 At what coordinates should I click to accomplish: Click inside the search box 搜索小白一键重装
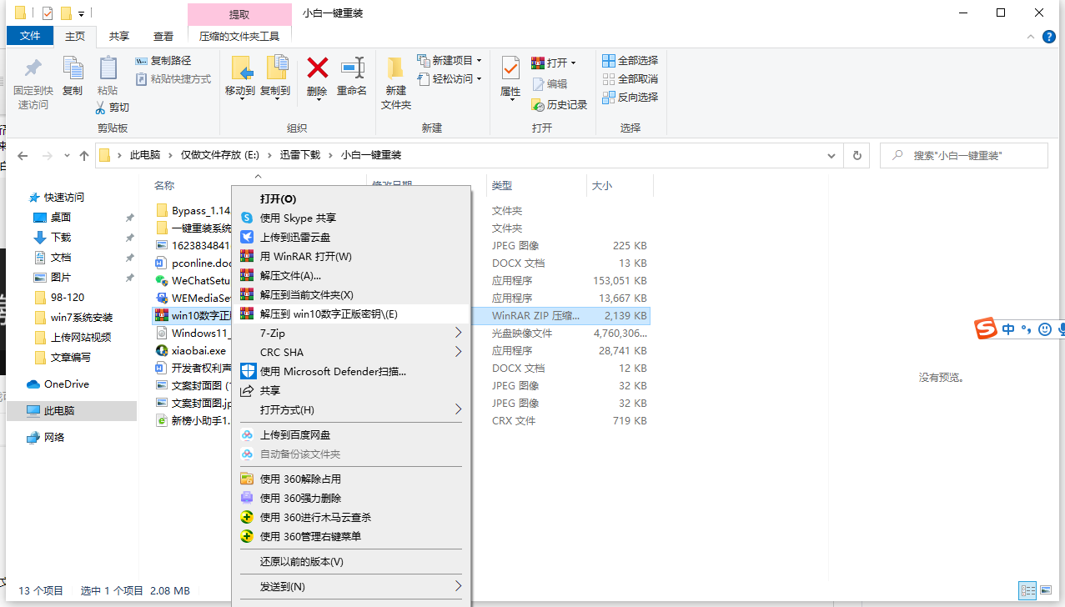pos(963,155)
